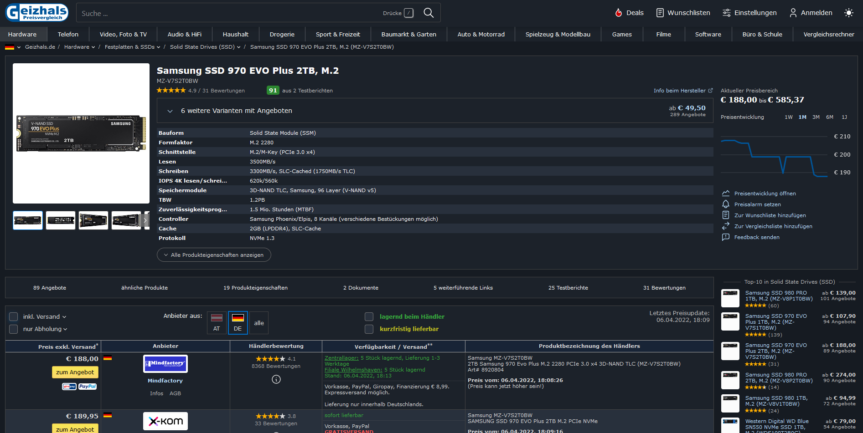Click the search magnifier icon
This screenshot has width=863, height=433.
(x=429, y=13)
